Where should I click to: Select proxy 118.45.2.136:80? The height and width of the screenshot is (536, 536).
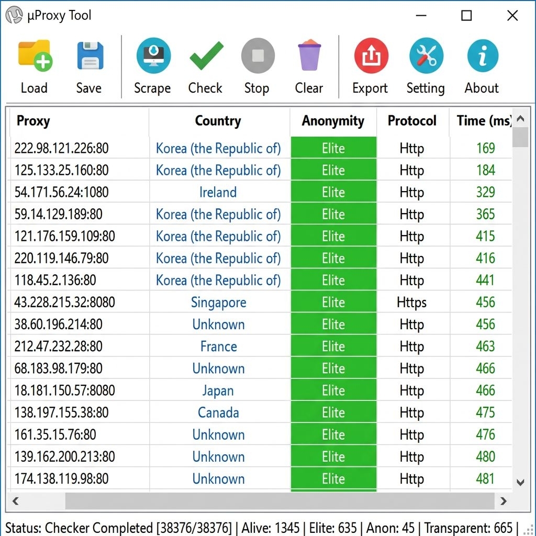(55, 281)
